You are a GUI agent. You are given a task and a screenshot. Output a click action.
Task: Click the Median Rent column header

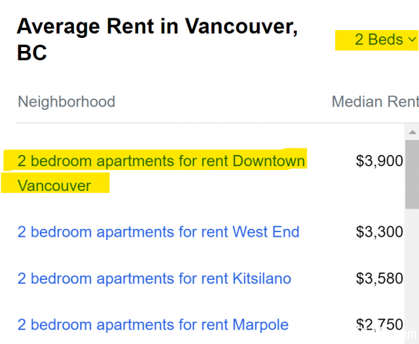click(x=375, y=101)
